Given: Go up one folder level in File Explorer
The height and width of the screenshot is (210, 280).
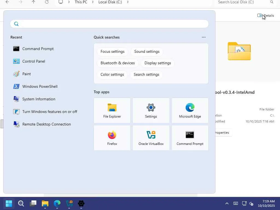Looking at the screenshot, I should (x=33, y=2).
